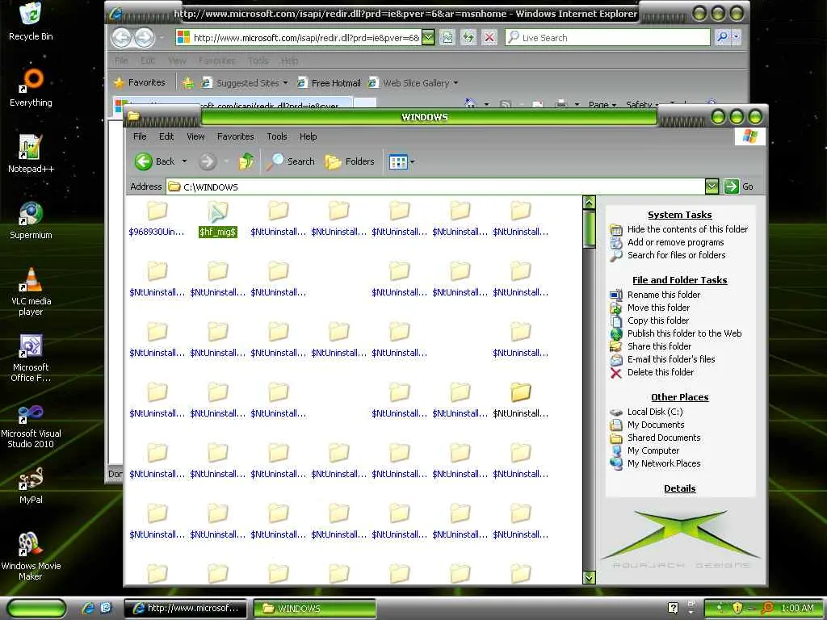
Task: Expand the Details section
Action: pos(679,488)
